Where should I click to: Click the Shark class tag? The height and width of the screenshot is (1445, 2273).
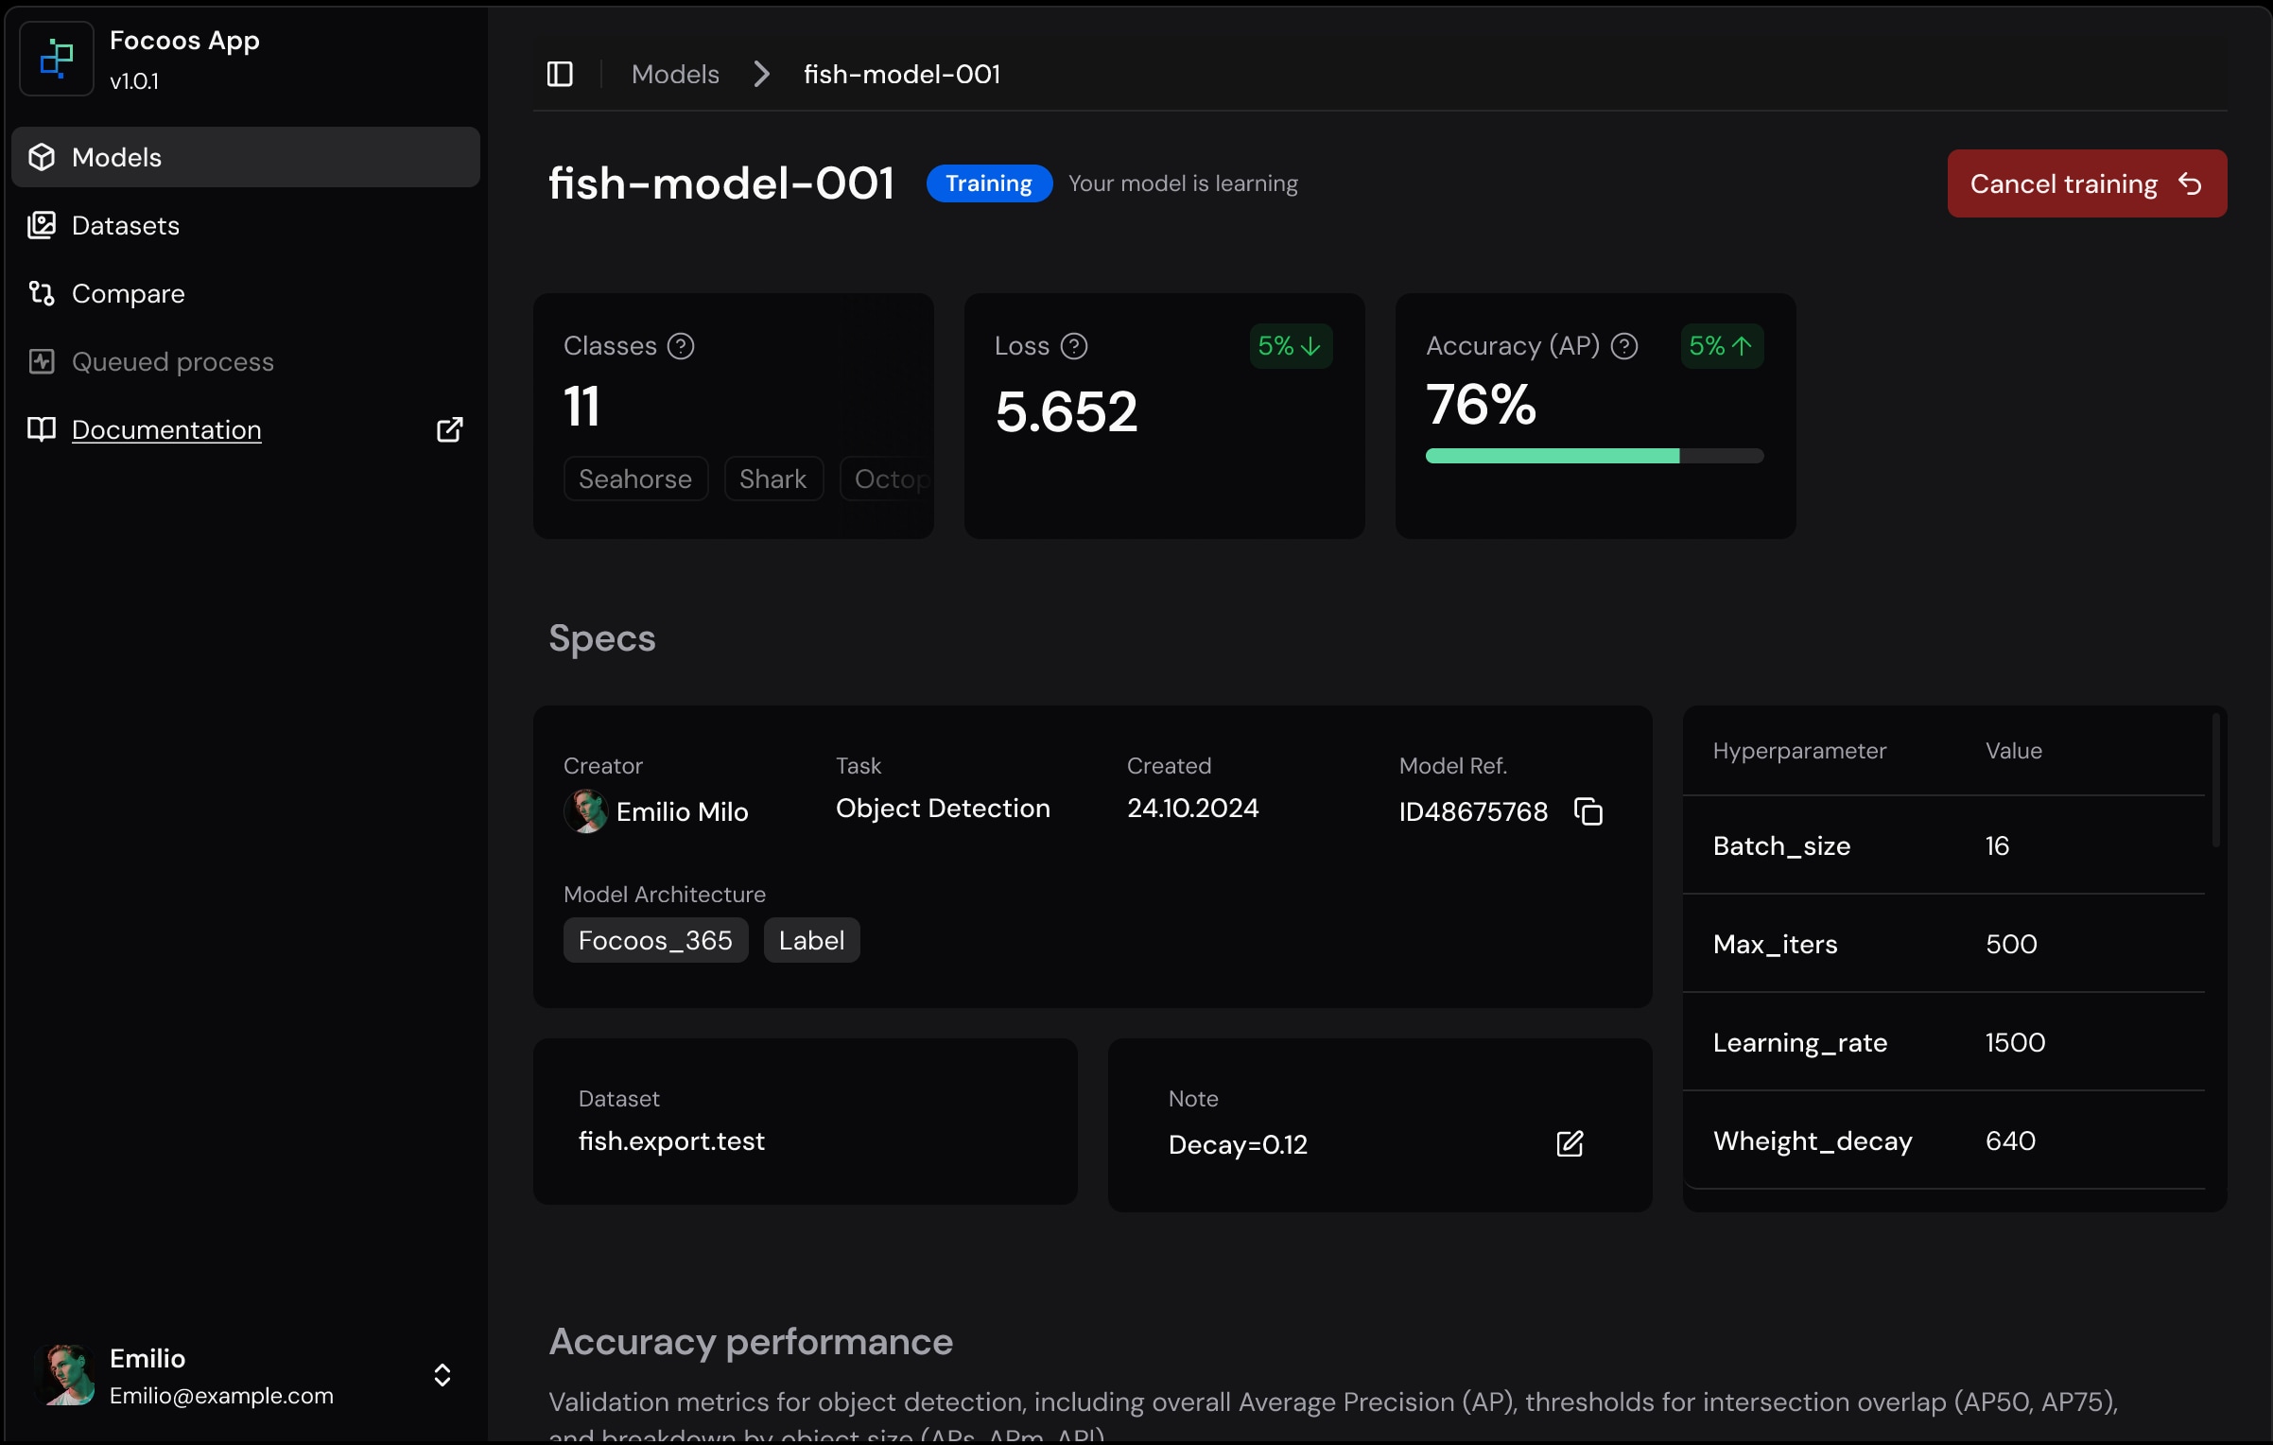pyautogui.click(x=772, y=479)
